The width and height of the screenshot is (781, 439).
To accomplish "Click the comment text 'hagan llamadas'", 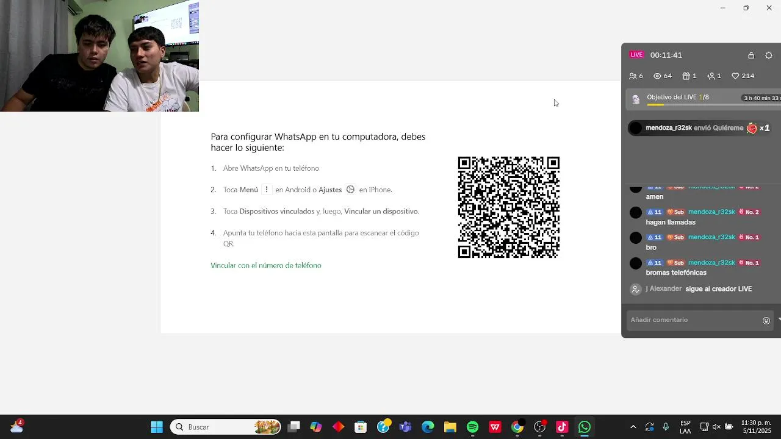I will (671, 223).
